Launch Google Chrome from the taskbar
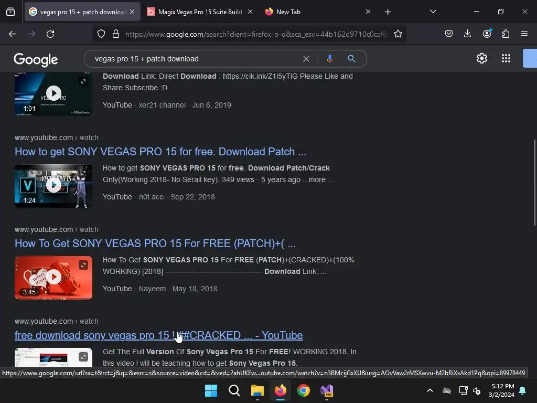The image size is (537, 403). [x=304, y=390]
